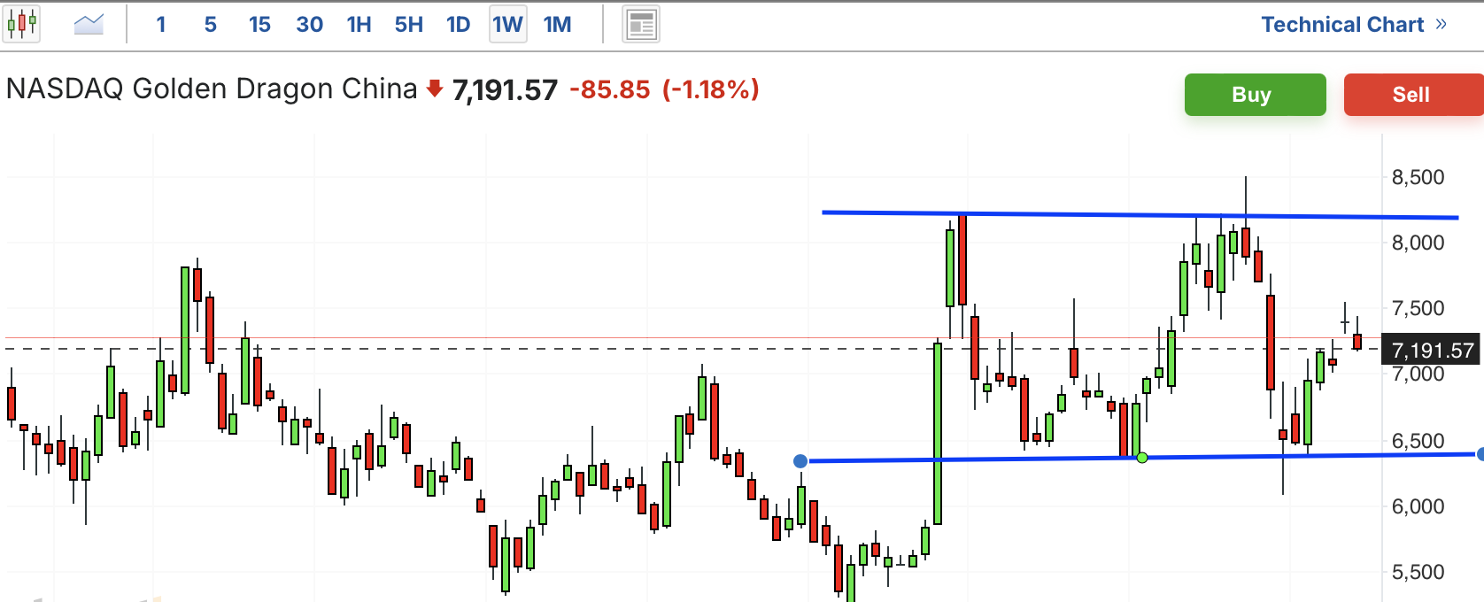This screenshot has width=1484, height=602.
Task: Choose the 15 minute interval
Action: 259,25
